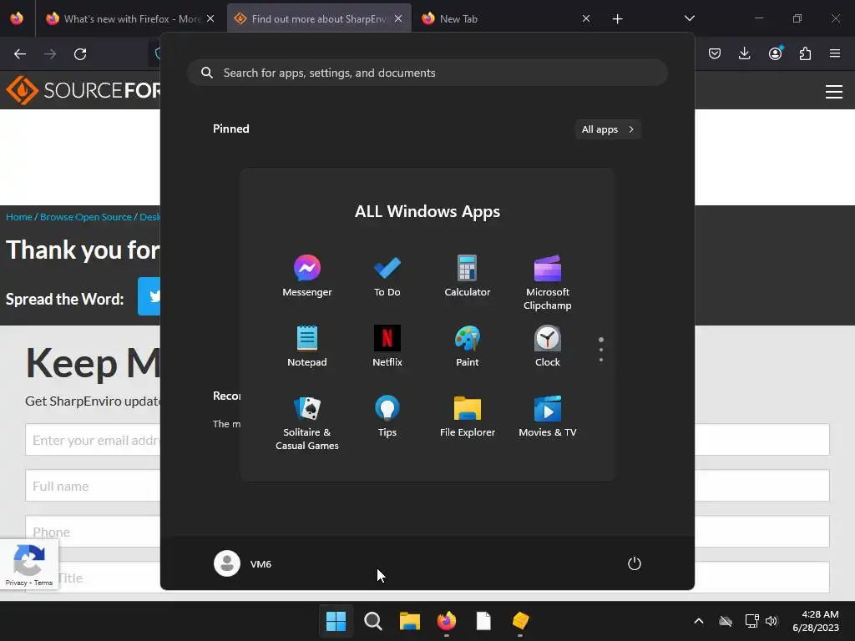Open clock and date flyout
This screenshot has height=641, width=855.
(x=816, y=621)
